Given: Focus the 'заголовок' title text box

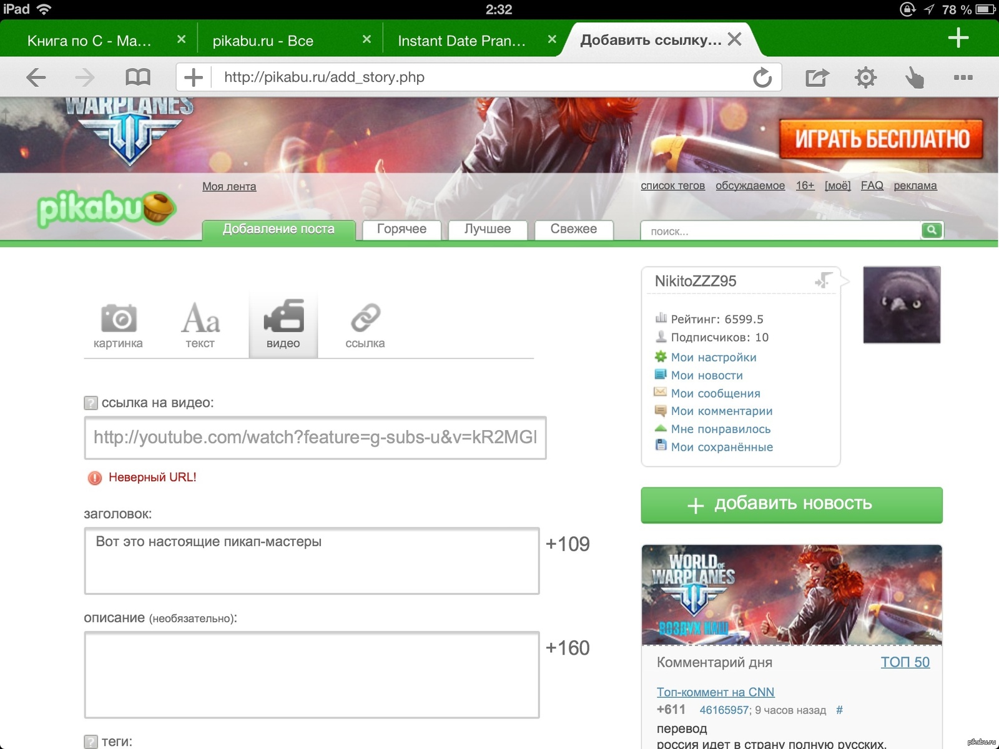Looking at the screenshot, I should pos(312,561).
